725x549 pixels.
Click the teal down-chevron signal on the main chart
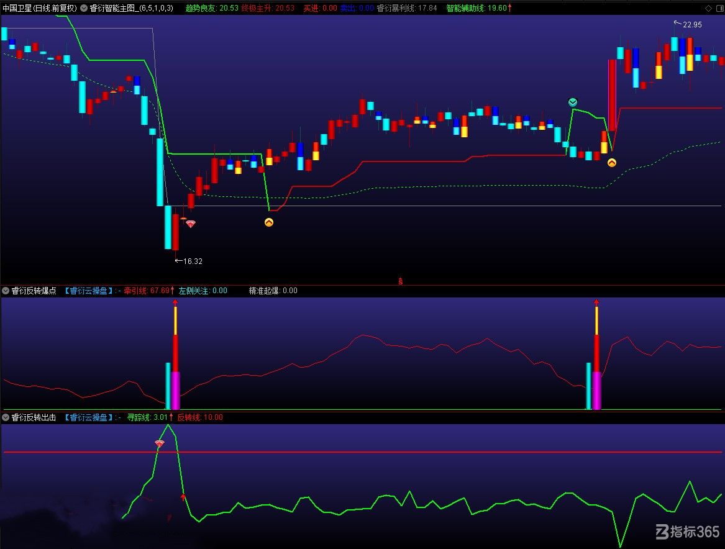point(572,102)
